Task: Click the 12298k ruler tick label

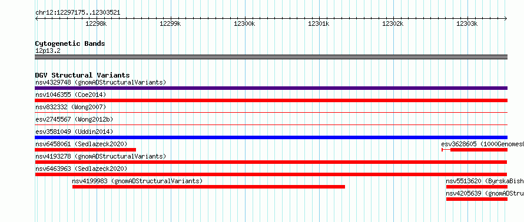Action: tap(96, 23)
